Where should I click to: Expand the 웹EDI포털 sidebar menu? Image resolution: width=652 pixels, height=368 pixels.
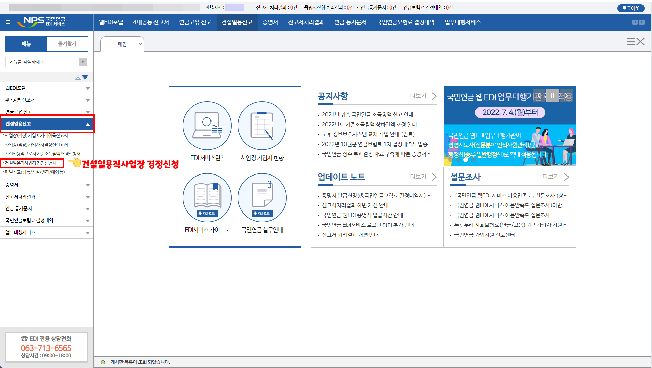point(47,88)
